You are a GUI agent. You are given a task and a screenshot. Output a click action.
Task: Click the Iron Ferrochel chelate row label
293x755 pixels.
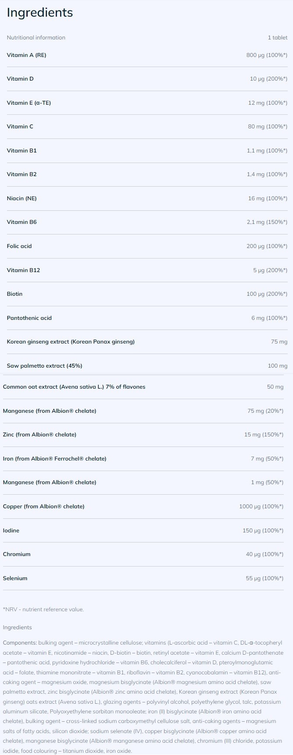[x=54, y=459]
